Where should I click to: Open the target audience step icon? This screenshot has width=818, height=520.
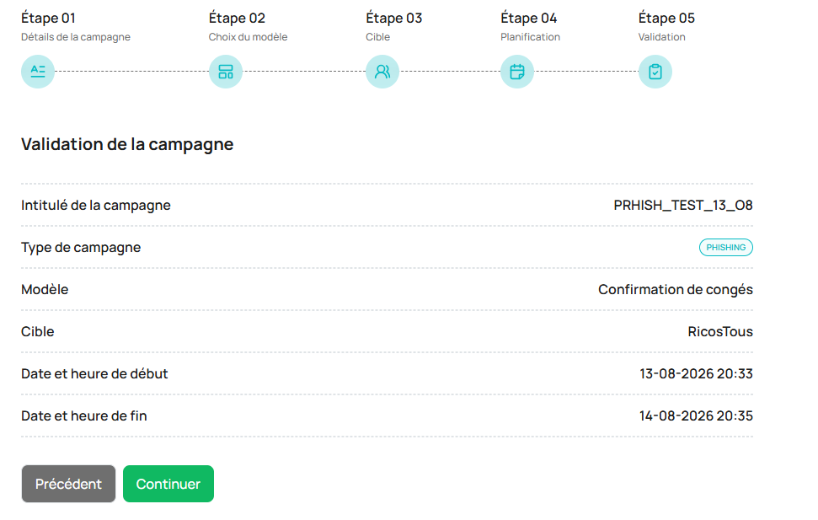382,72
